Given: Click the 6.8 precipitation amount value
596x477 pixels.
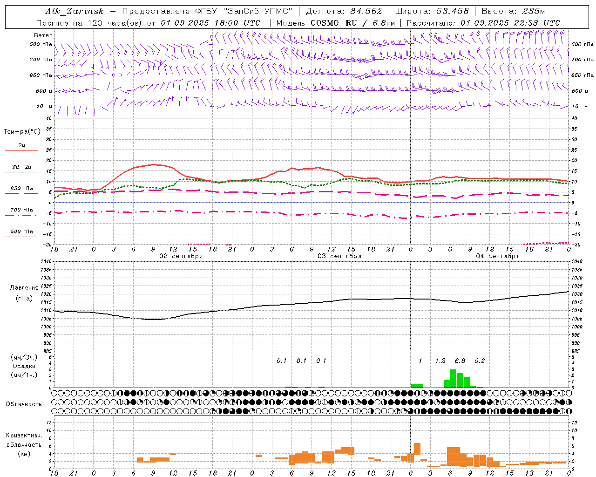Looking at the screenshot, I should pyautogui.click(x=460, y=361).
